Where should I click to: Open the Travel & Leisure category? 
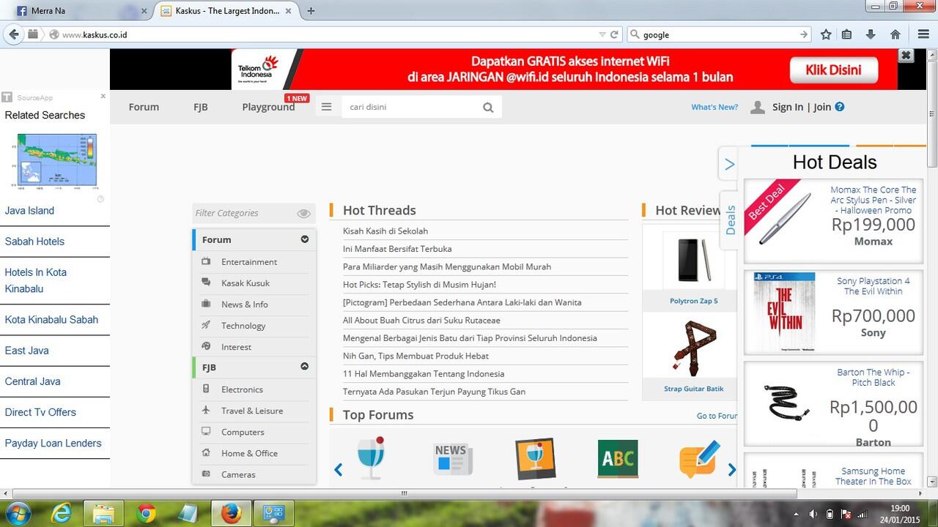(252, 411)
